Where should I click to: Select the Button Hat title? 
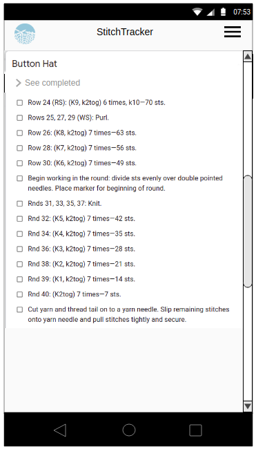click(x=35, y=64)
